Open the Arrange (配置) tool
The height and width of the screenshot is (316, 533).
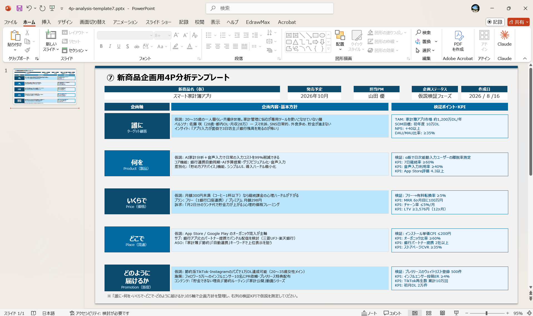(x=340, y=40)
